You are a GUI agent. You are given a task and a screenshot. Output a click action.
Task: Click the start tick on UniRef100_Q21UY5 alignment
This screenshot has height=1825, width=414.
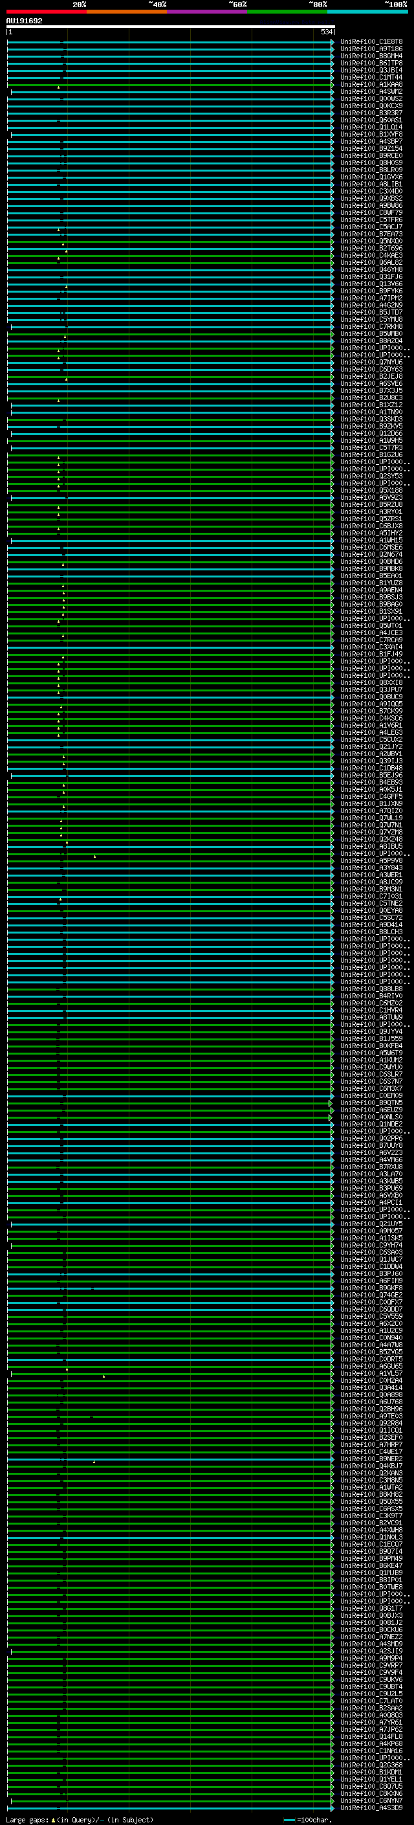(x=12, y=1224)
